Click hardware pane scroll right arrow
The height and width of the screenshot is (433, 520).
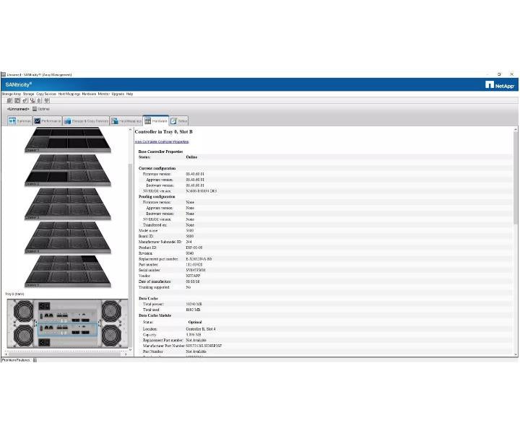(126, 354)
